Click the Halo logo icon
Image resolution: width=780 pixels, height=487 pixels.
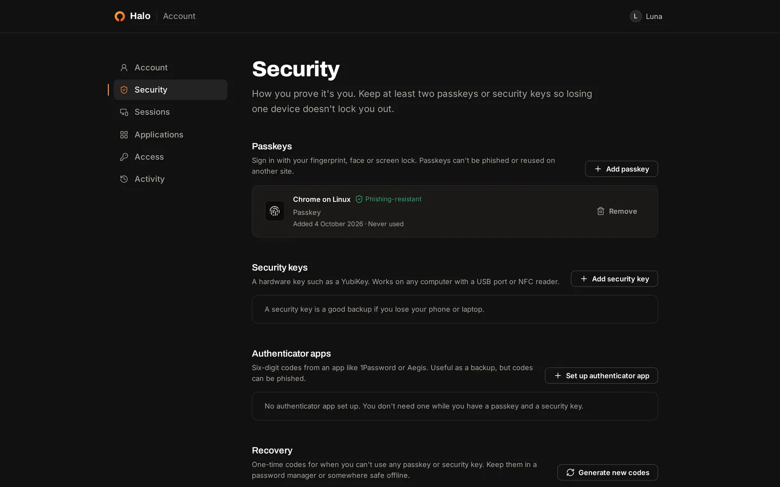coord(120,16)
